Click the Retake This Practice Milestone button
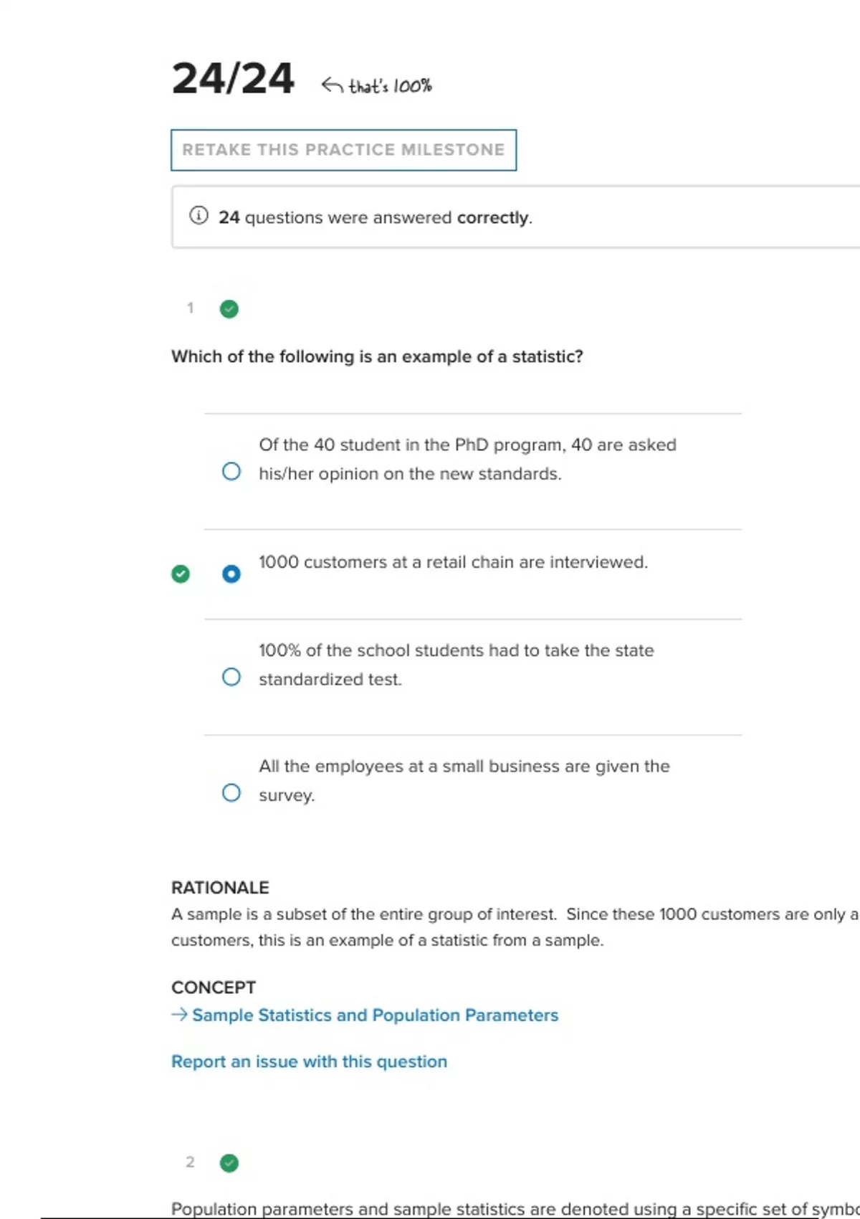860x1219 pixels. pos(343,150)
